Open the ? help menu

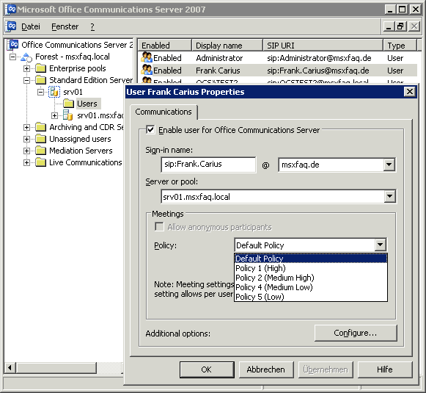(x=92, y=26)
